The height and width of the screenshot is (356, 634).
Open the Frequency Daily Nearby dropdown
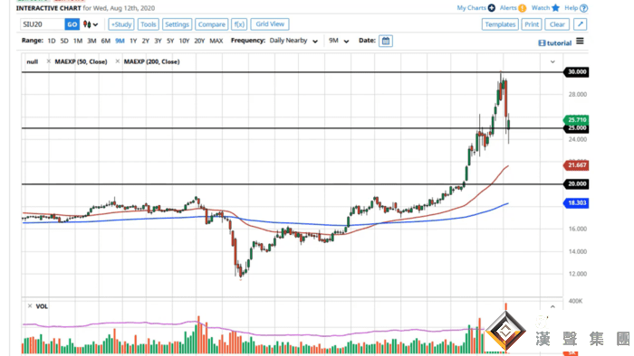point(293,41)
